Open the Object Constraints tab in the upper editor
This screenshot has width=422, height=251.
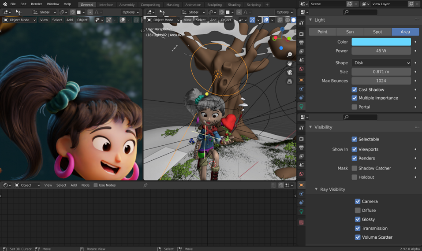click(302, 98)
